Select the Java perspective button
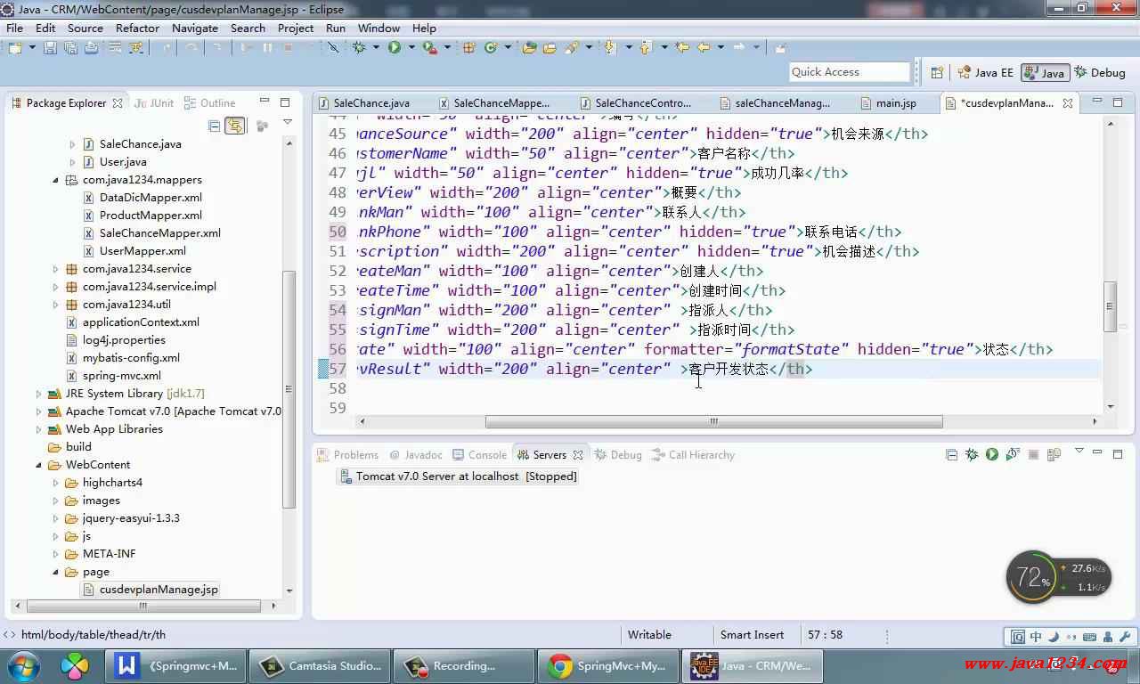Viewport: 1140px width, 684px height. [1045, 73]
